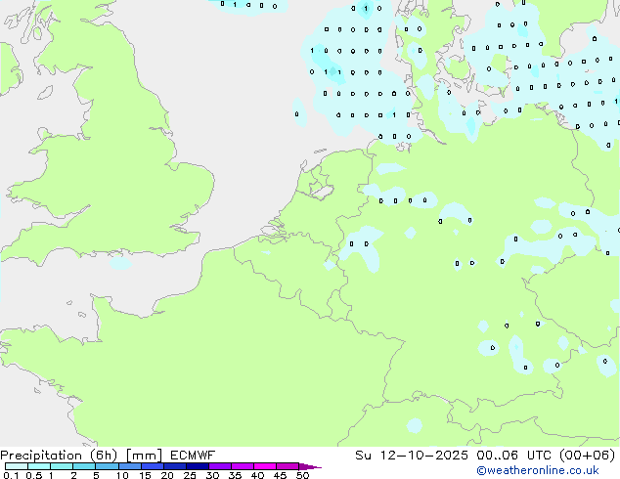Click the 5–10 mm legend color swatch
This screenshot has height=479, width=620.
coord(107,466)
